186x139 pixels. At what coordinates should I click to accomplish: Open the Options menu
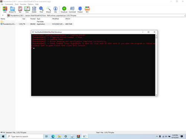tap(31, 4)
